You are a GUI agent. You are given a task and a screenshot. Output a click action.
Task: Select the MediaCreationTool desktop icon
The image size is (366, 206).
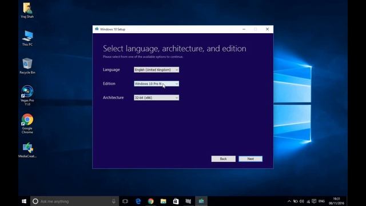(x=27, y=150)
